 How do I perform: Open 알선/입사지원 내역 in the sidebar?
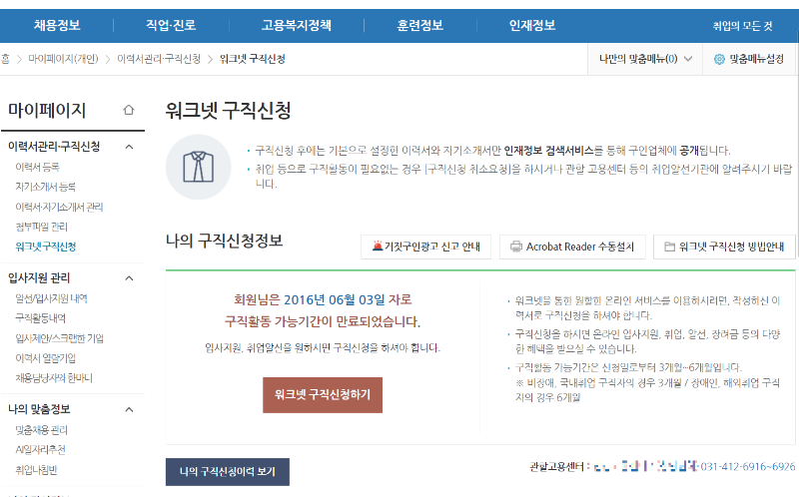(x=52, y=298)
